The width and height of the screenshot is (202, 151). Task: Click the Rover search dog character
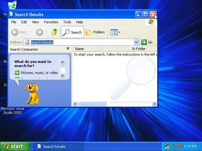point(33,94)
